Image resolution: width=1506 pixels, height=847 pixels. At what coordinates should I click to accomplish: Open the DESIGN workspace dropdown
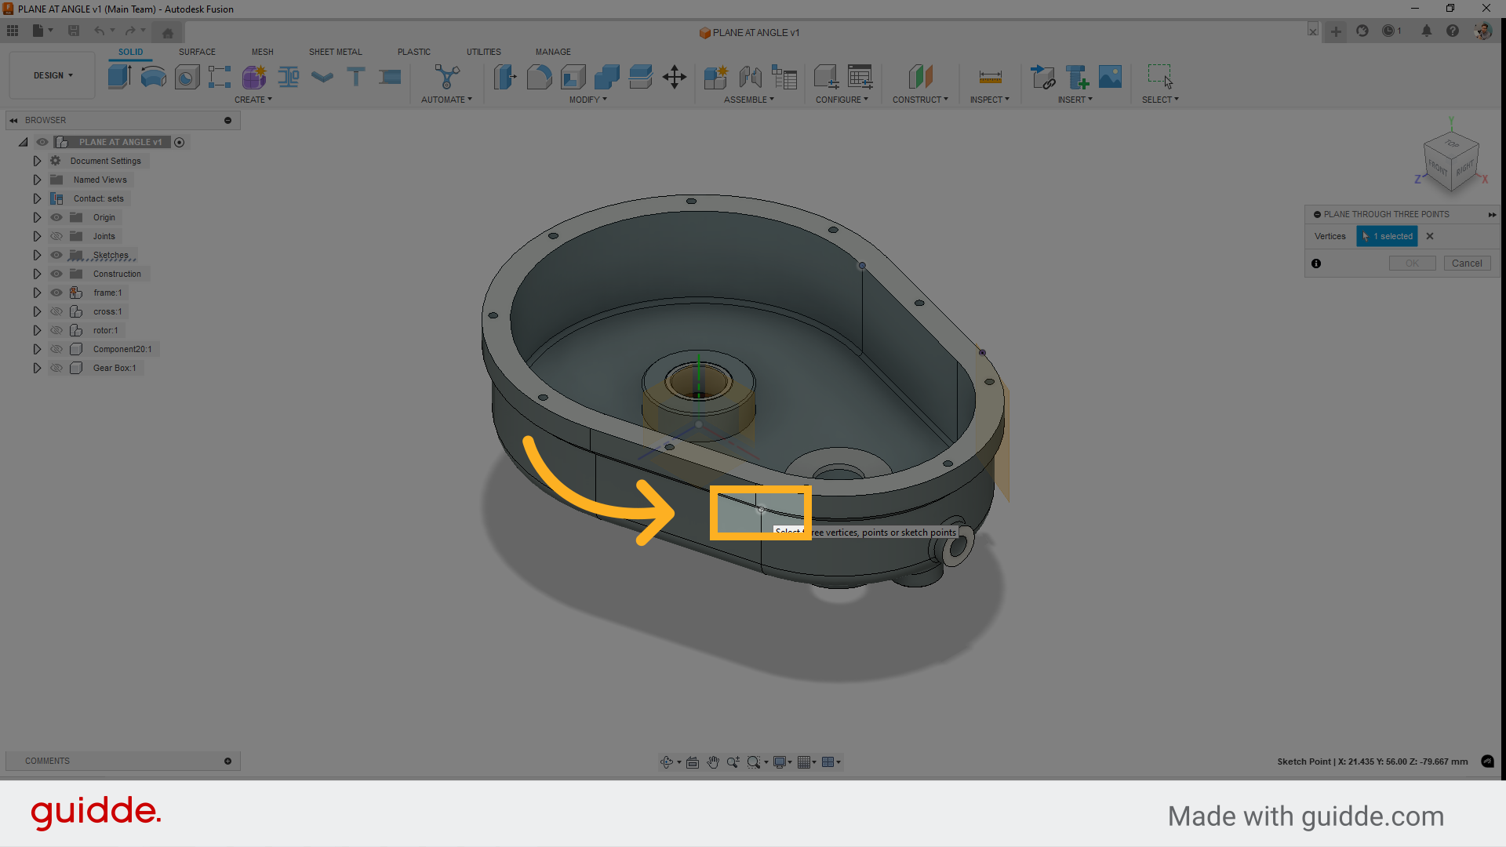pos(51,75)
